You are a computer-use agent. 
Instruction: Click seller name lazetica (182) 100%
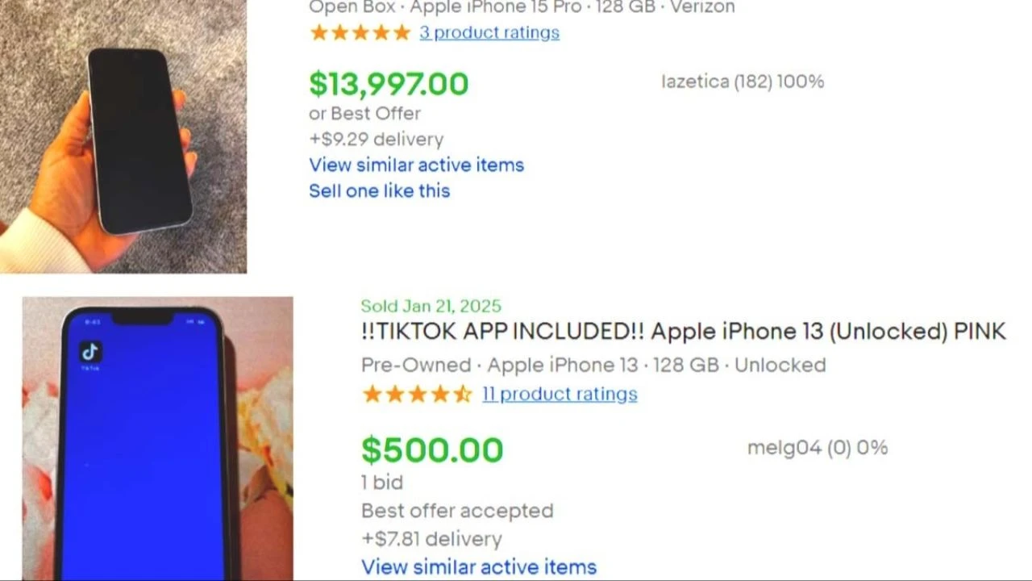743,82
